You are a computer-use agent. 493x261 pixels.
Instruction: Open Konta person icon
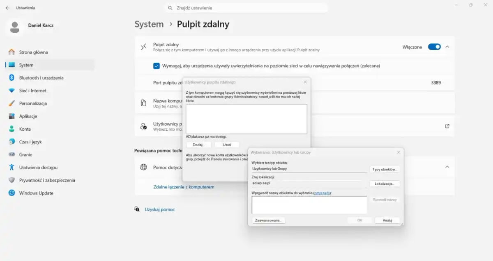click(12, 129)
